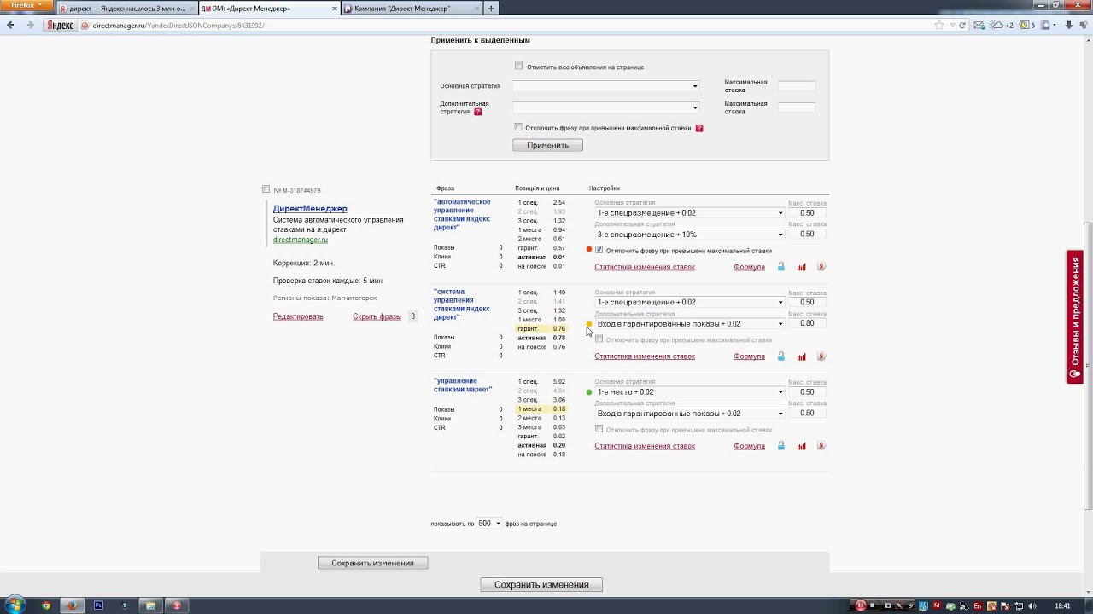This screenshot has width=1093, height=614.
Task: Click the red delete icon for 'автоматическое управление' phrase
Action: [821, 267]
